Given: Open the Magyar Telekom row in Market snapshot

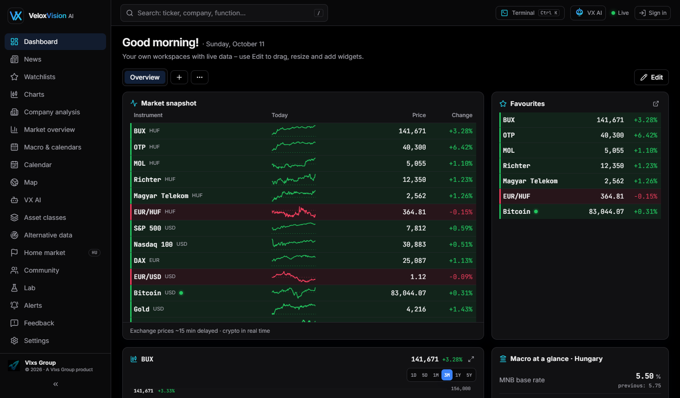Looking at the screenshot, I should click(303, 196).
